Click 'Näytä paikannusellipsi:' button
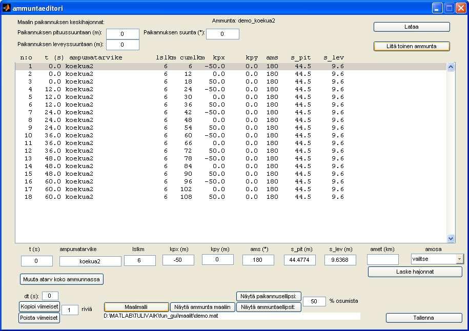 [269, 296]
